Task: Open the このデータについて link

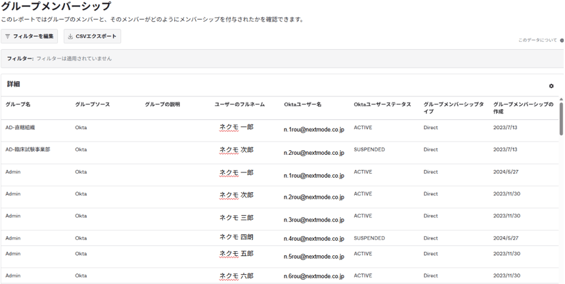Action: (537, 40)
